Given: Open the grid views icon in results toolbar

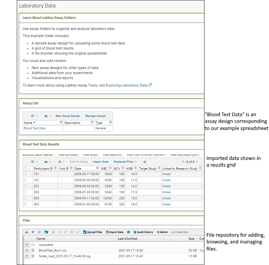Looking at the screenshot, I should pyautogui.click(x=34, y=162).
